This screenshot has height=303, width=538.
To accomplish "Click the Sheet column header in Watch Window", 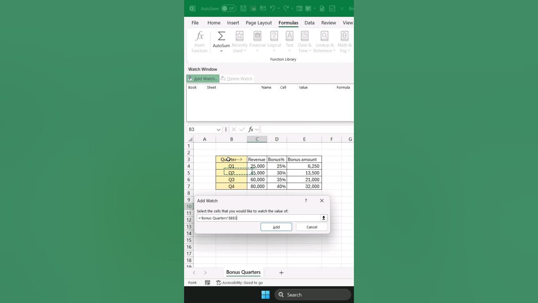I will [211, 88].
